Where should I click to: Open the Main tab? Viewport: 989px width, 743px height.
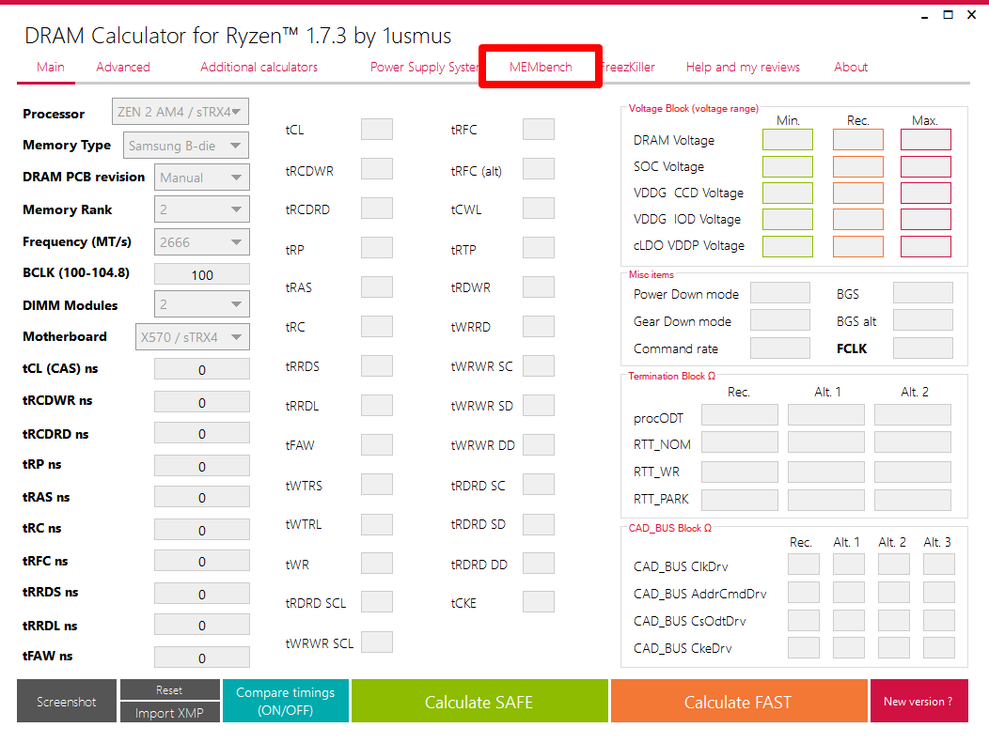tap(51, 67)
